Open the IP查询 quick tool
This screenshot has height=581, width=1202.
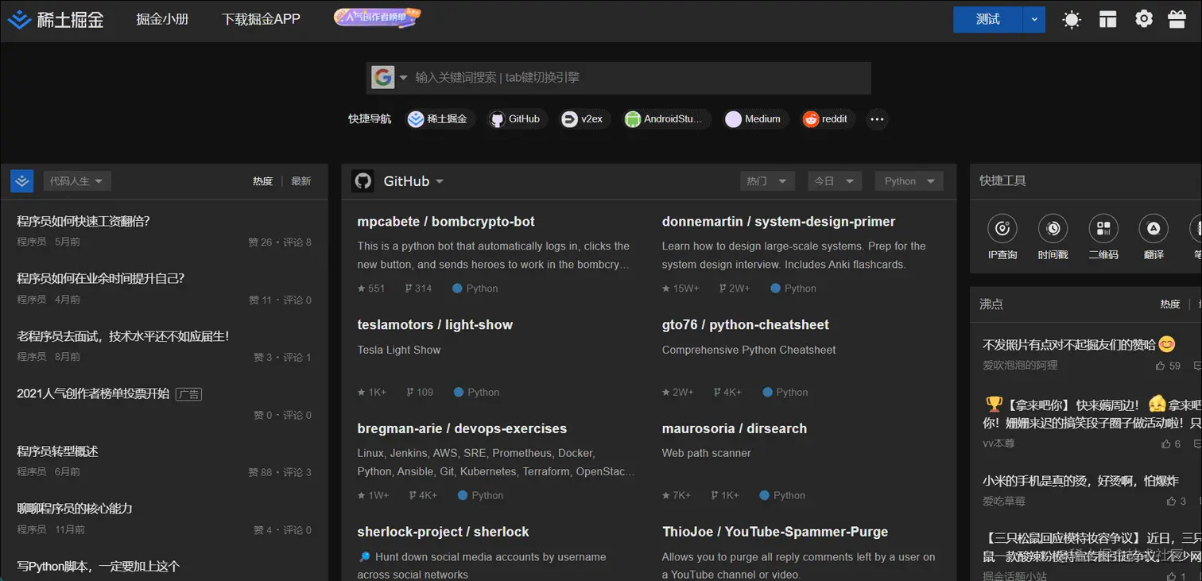click(1002, 238)
